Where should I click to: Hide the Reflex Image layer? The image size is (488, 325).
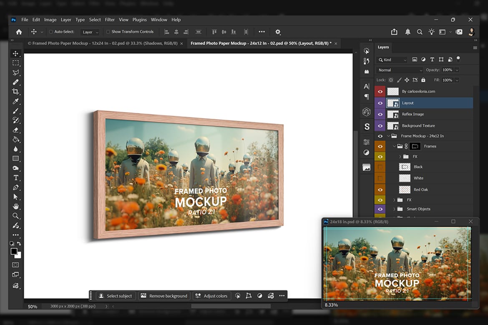[380, 115]
